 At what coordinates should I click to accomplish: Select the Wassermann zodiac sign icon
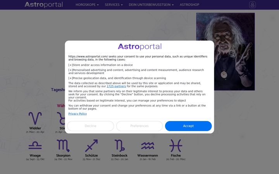click(x=148, y=146)
